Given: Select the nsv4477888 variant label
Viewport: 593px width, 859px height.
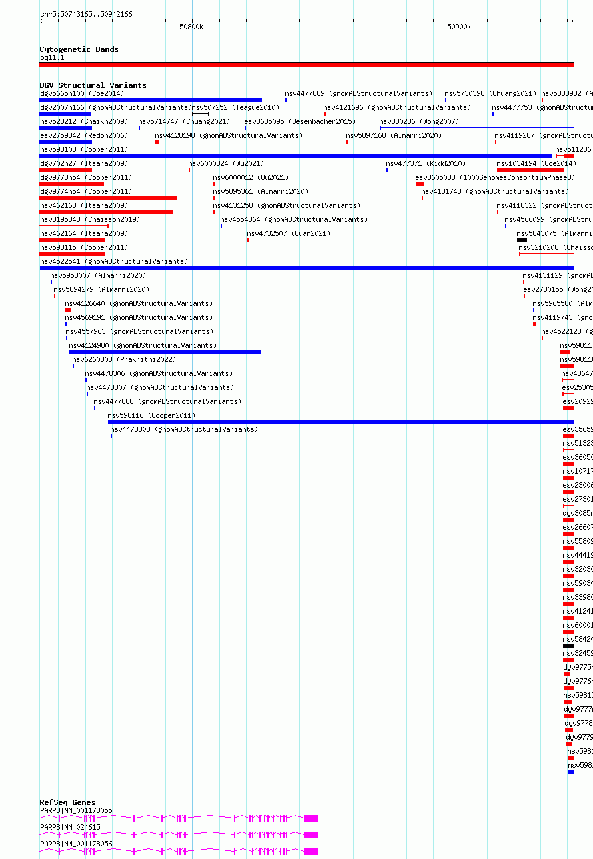Looking at the screenshot, I should tap(167, 401).
